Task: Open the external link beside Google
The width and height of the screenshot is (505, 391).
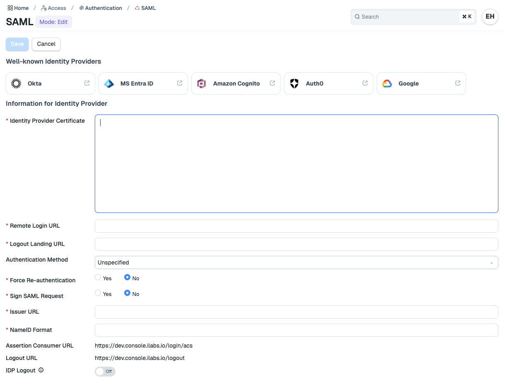Action: click(x=457, y=83)
